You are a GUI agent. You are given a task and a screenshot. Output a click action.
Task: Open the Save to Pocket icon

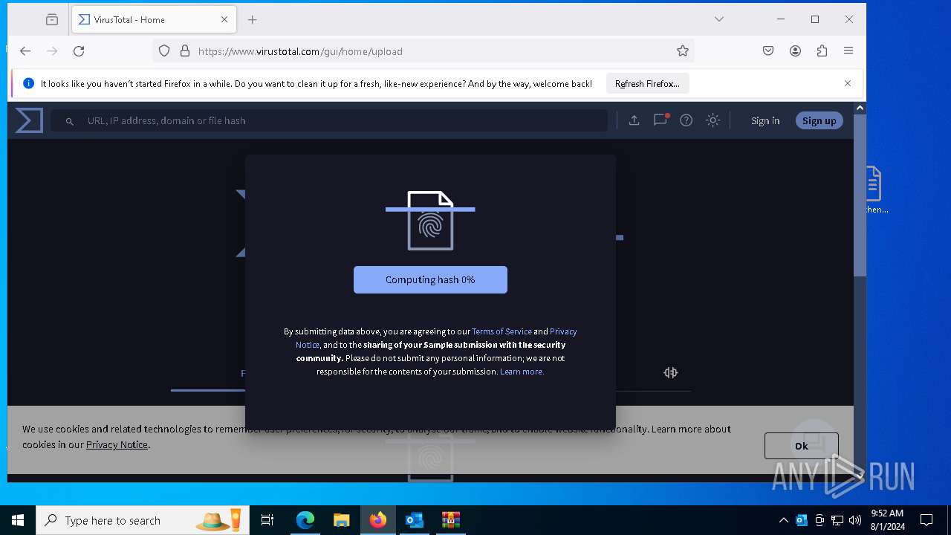coord(768,51)
